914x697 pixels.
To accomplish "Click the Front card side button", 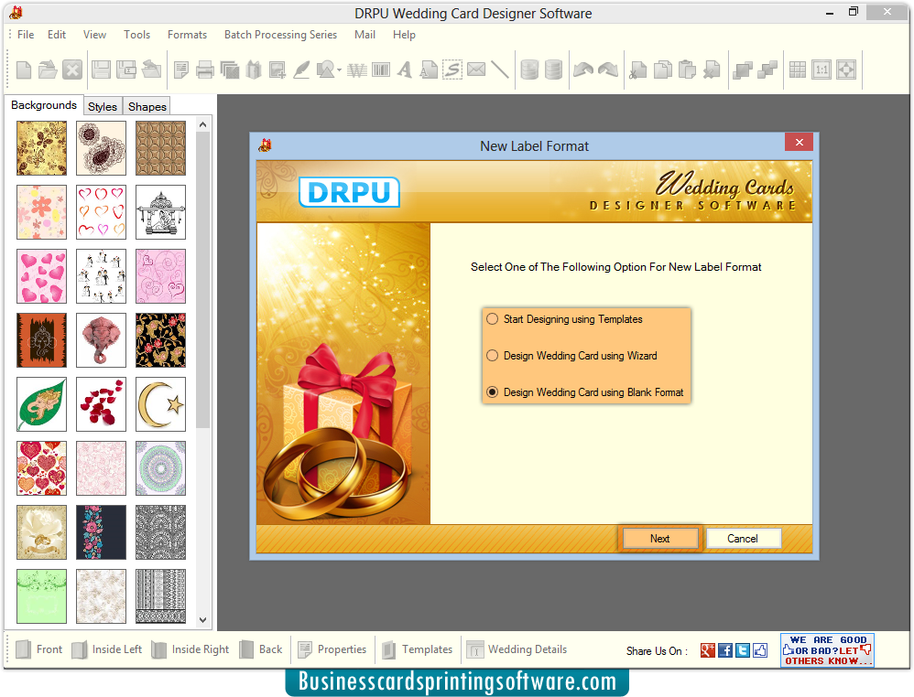I will point(39,649).
